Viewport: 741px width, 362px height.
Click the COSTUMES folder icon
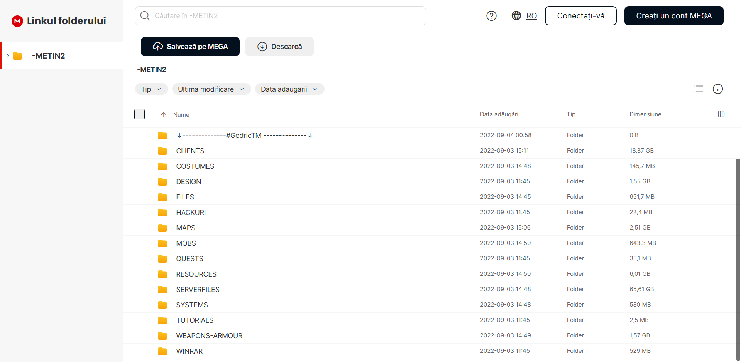(162, 166)
